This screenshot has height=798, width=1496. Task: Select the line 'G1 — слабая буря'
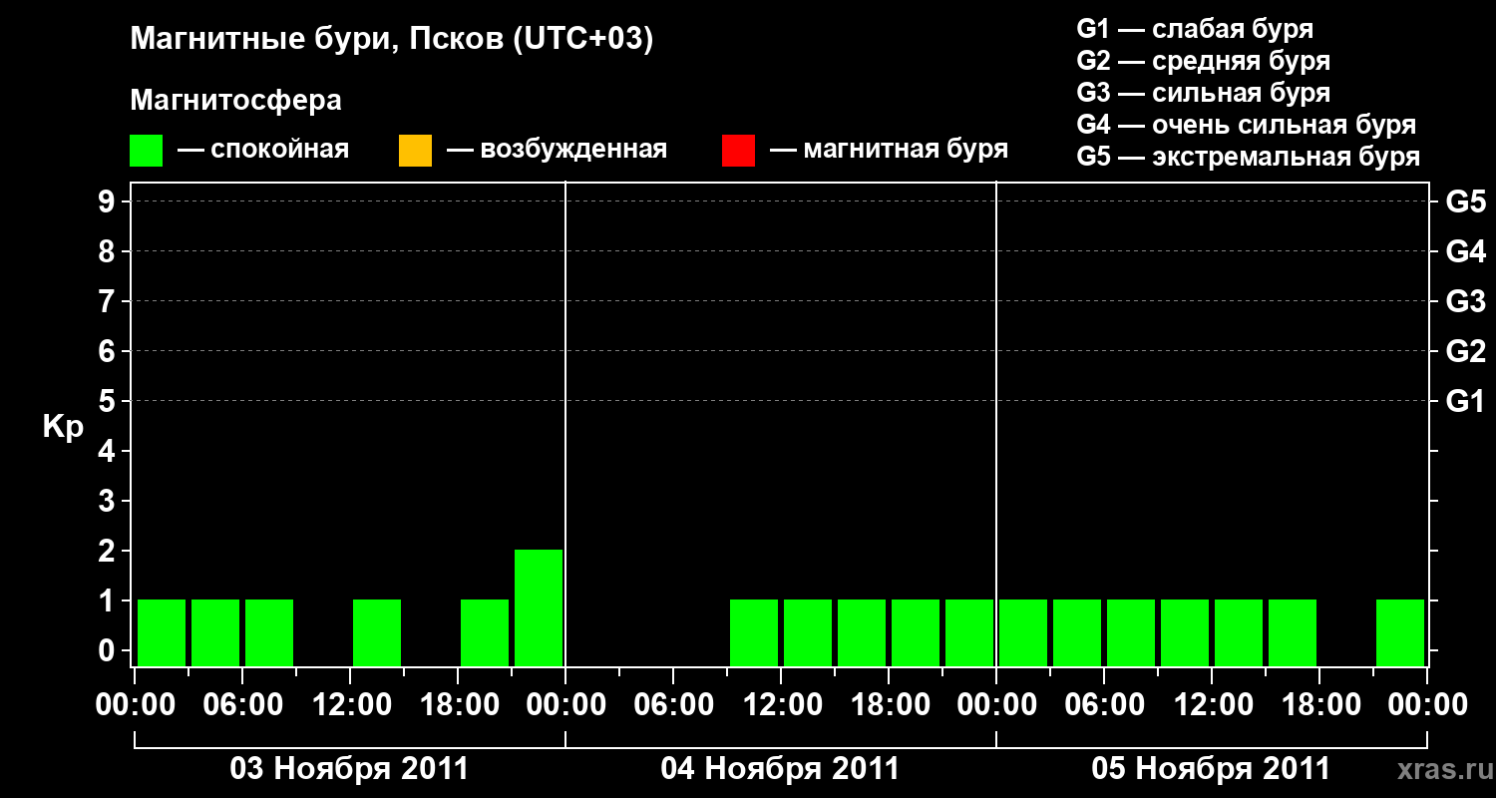pos(1195,29)
